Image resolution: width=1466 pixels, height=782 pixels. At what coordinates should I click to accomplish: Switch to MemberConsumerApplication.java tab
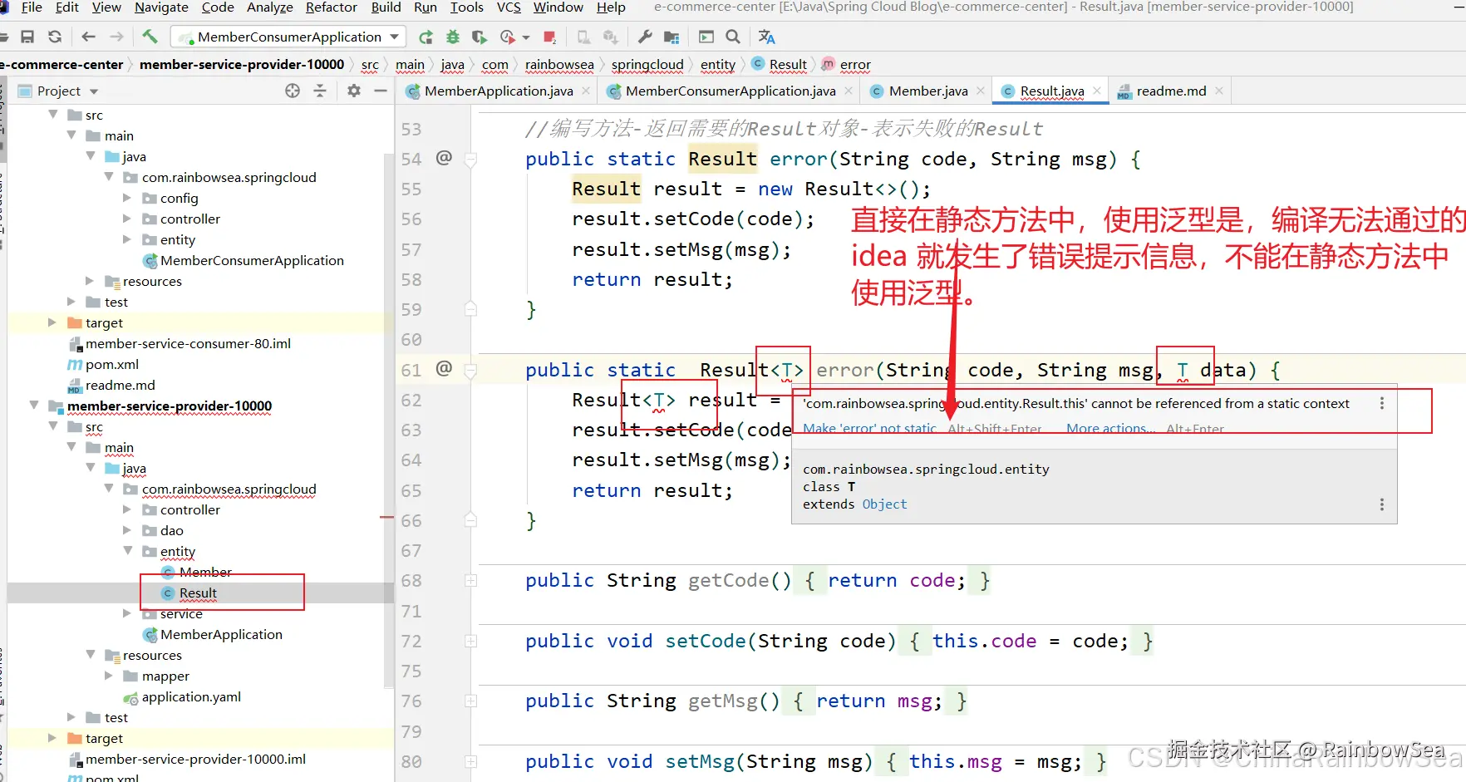pyautogui.click(x=731, y=91)
